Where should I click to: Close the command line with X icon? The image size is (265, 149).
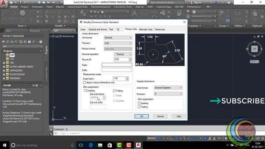point(51,130)
